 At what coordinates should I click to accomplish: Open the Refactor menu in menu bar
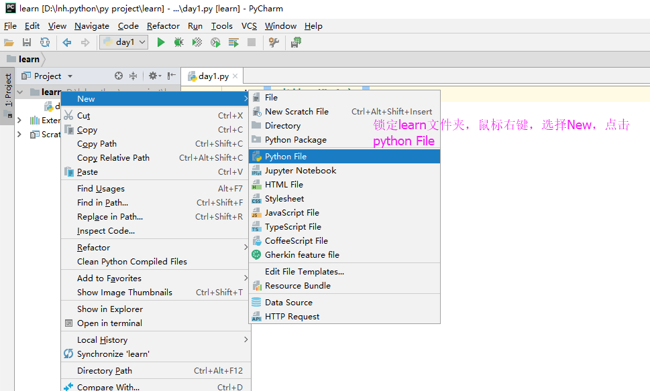[x=163, y=26]
